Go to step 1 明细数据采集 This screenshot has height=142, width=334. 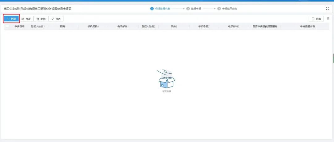pos(160,9)
